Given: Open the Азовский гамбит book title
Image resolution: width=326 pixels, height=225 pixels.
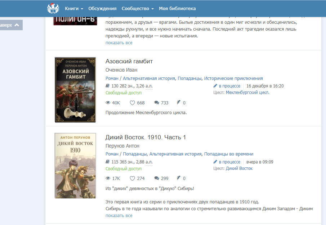Looking at the screenshot, I should tap(129, 61).
